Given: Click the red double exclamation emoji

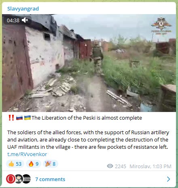Looking at the screenshot, I should coord(11,118).
